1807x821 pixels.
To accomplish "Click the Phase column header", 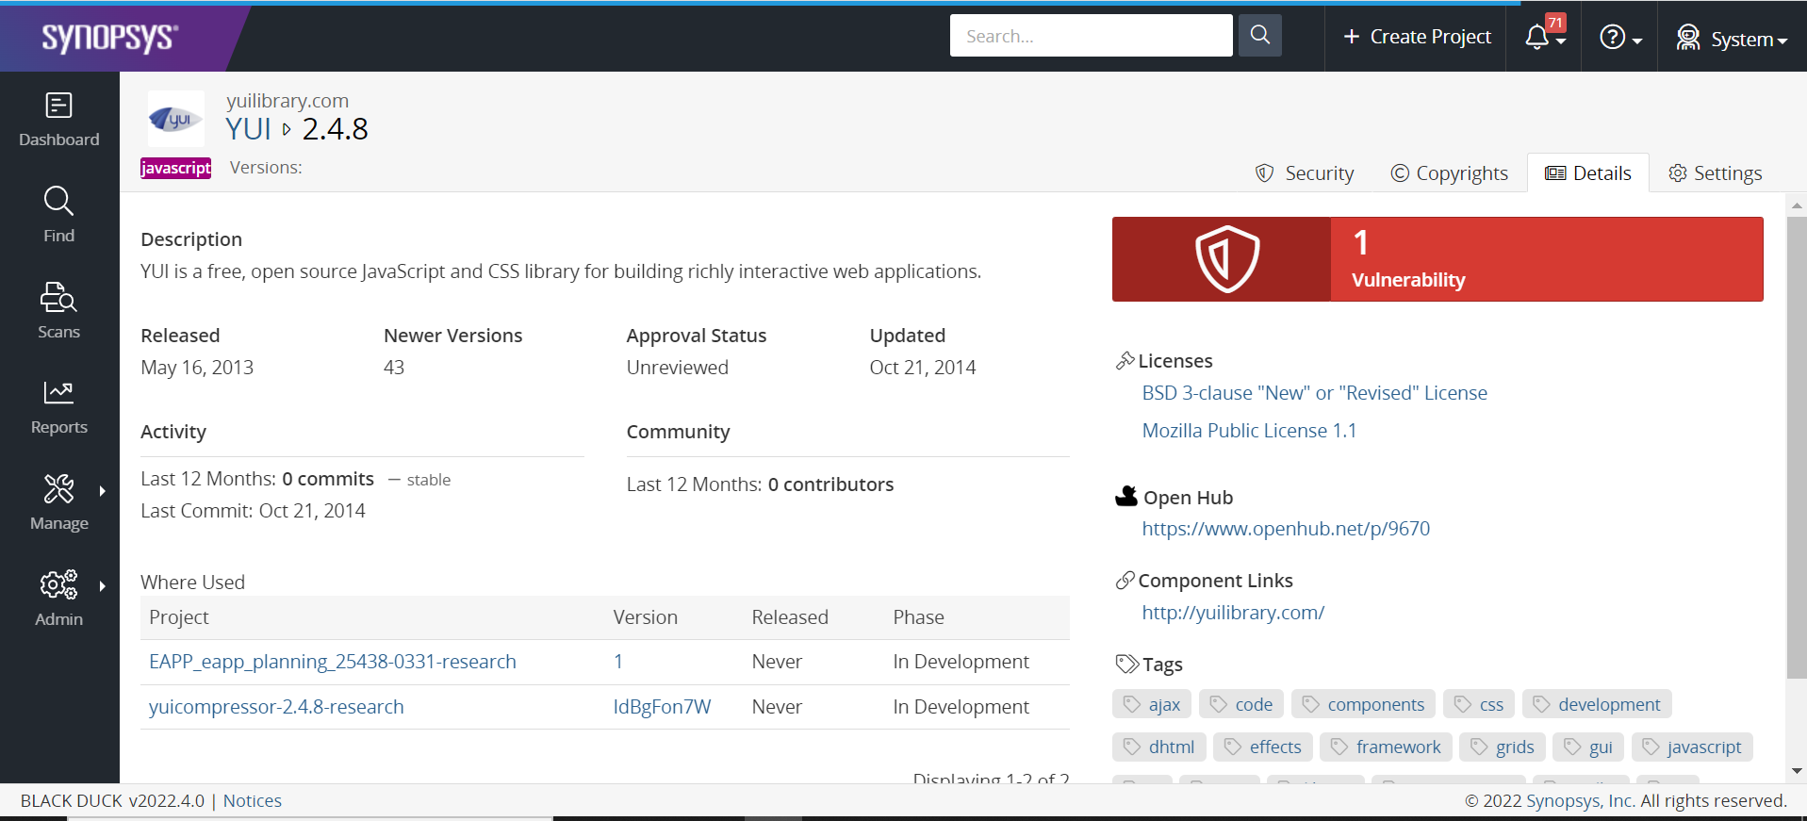I will pyautogui.click(x=918, y=617).
